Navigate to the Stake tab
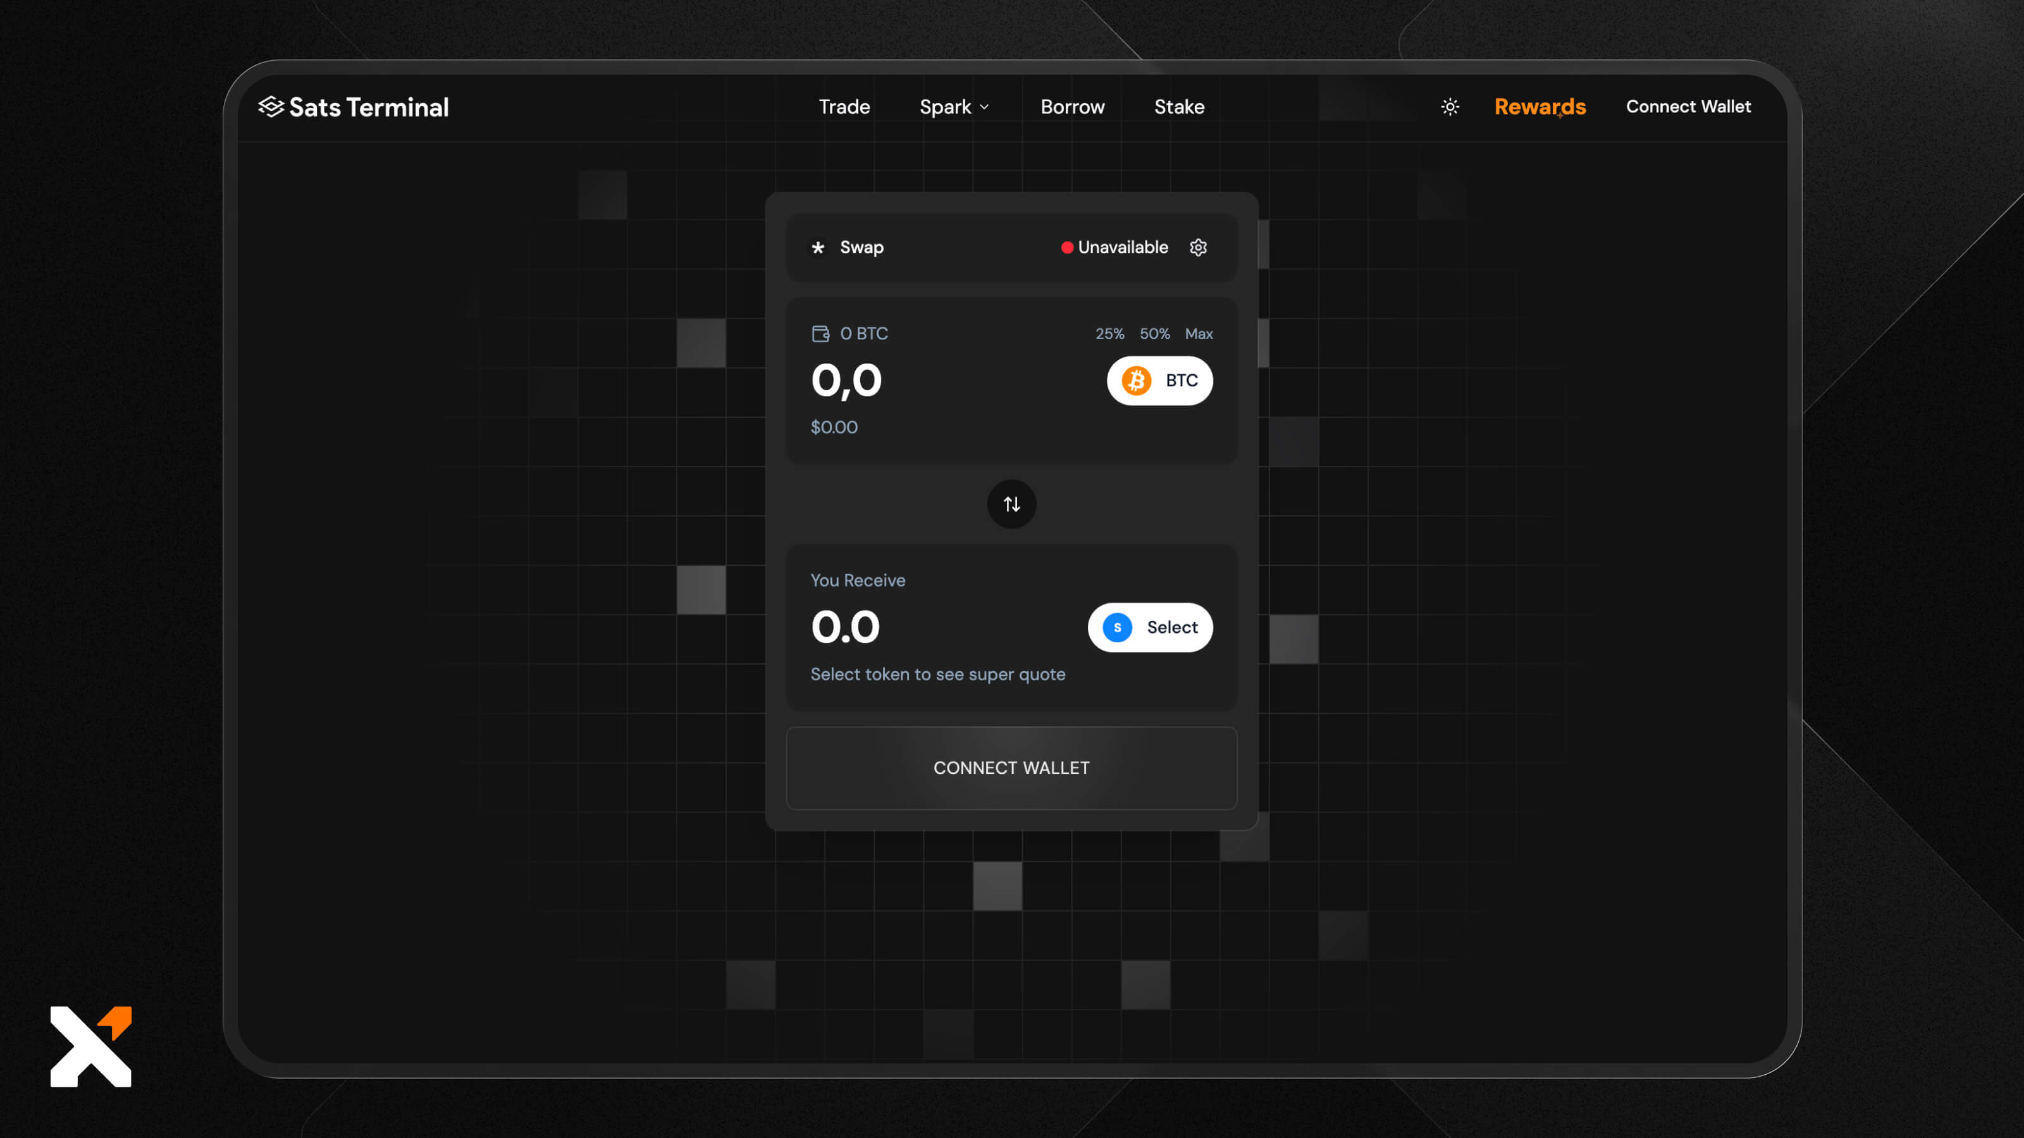 pyautogui.click(x=1178, y=107)
